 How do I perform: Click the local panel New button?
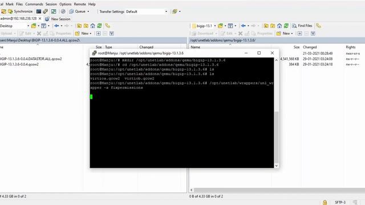pos(83,34)
